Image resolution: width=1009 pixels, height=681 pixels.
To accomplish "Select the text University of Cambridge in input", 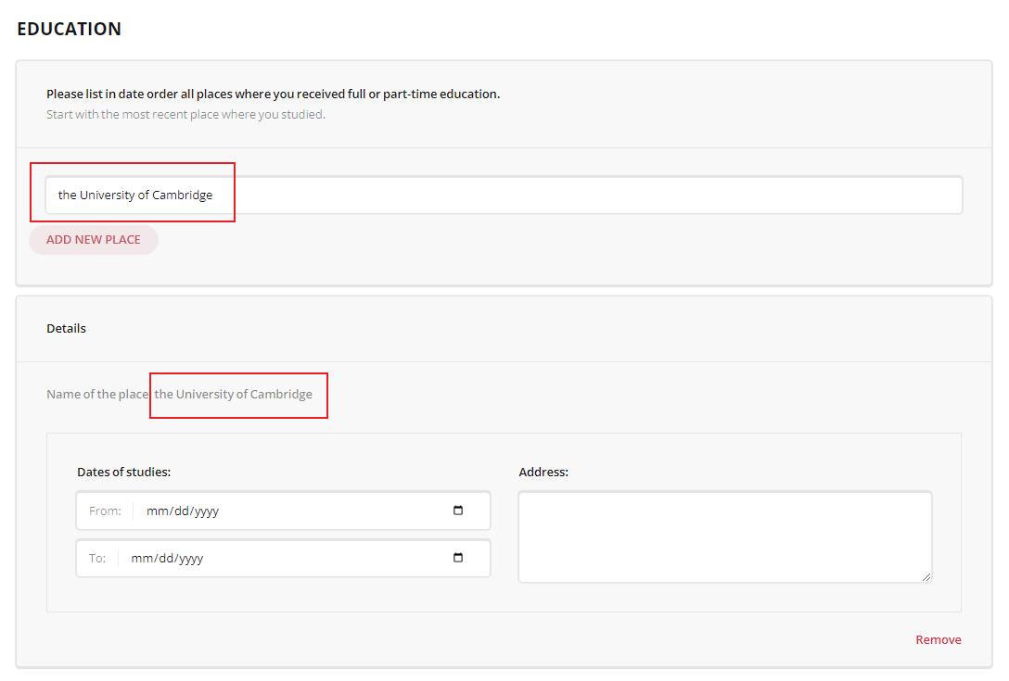I will (x=135, y=195).
